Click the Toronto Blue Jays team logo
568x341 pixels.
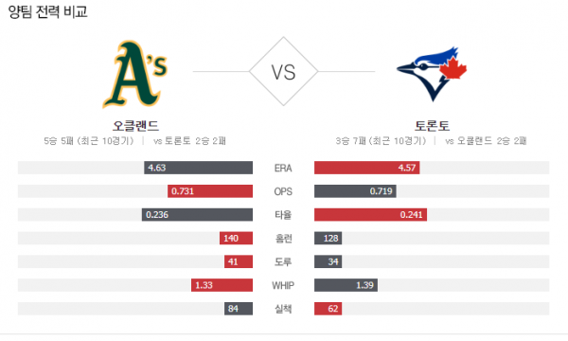pos(432,74)
